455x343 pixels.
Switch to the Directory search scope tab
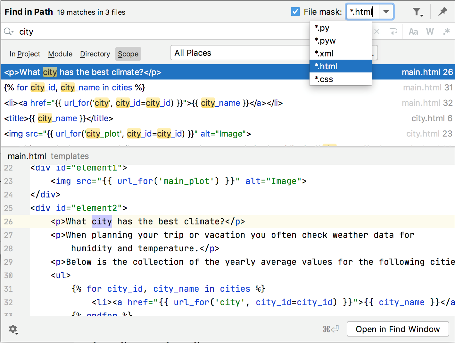[95, 54]
